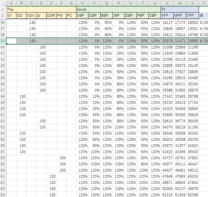The height and width of the screenshot is (197, 208).
Task: Select row 39 header
Action: [x=3, y=41]
